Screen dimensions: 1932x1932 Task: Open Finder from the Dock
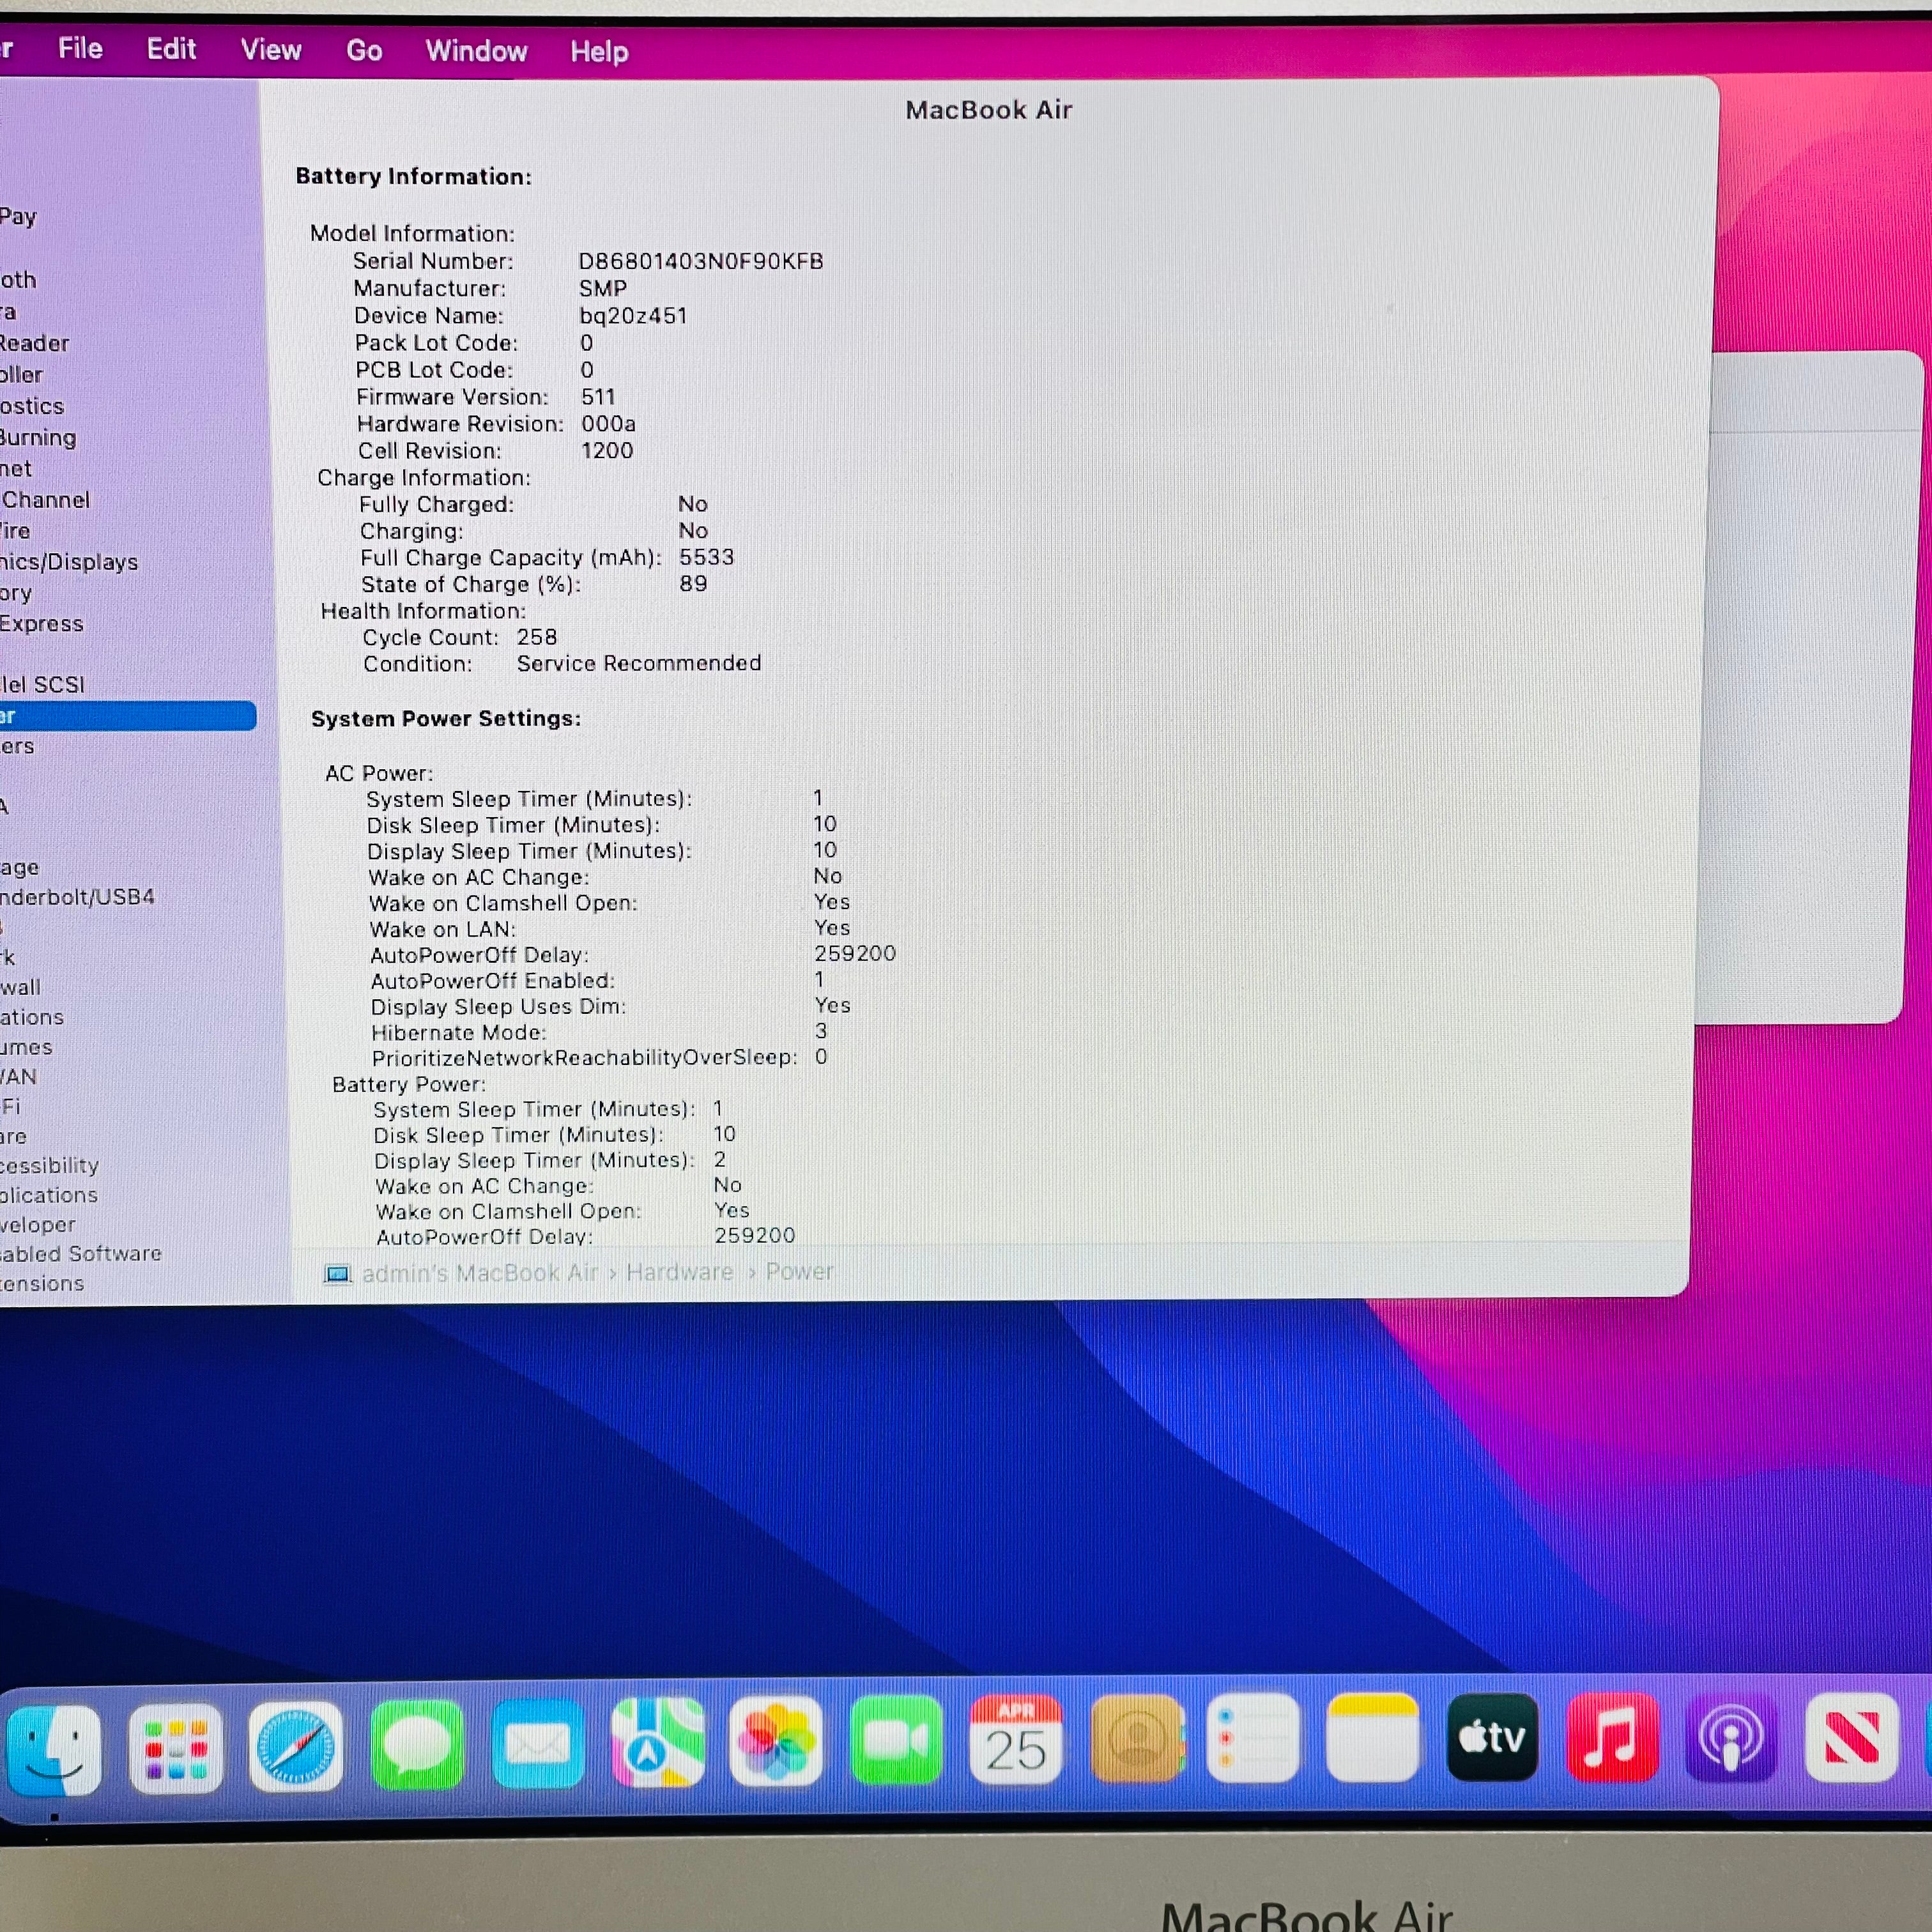click(54, 1749)
